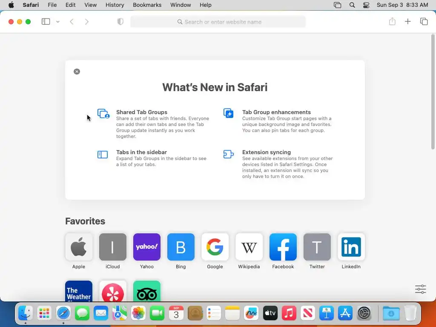Open Launchpad from the Dock
The width and height of the screenshot is (436, 327).
tap(44, 313)
